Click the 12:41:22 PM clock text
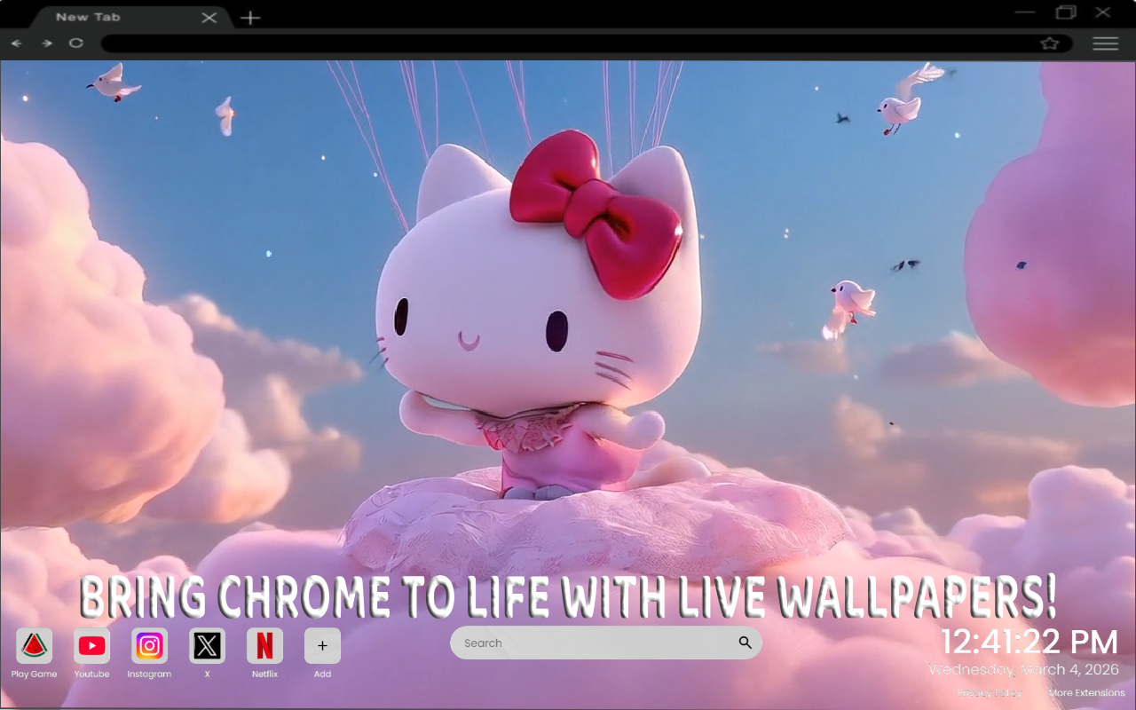1136x710 pixels. point(1029,642)
